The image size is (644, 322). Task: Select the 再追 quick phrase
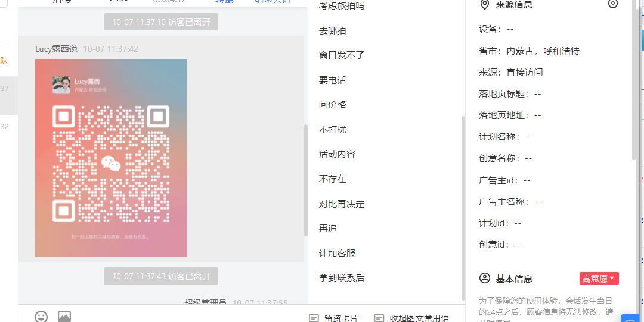(328, 228)
